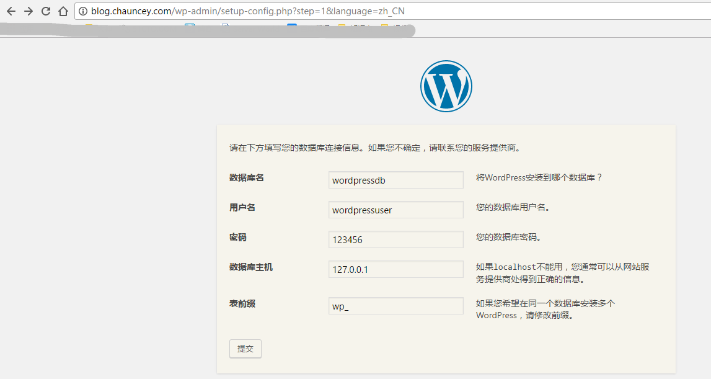
Task: Go back with the browser back arrow
Action: pos(11,11)
